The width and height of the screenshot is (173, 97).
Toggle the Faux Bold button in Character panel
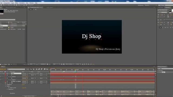[x=160, y=27]
